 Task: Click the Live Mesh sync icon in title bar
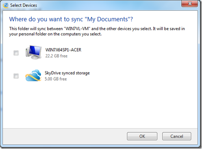click(6, 5)
